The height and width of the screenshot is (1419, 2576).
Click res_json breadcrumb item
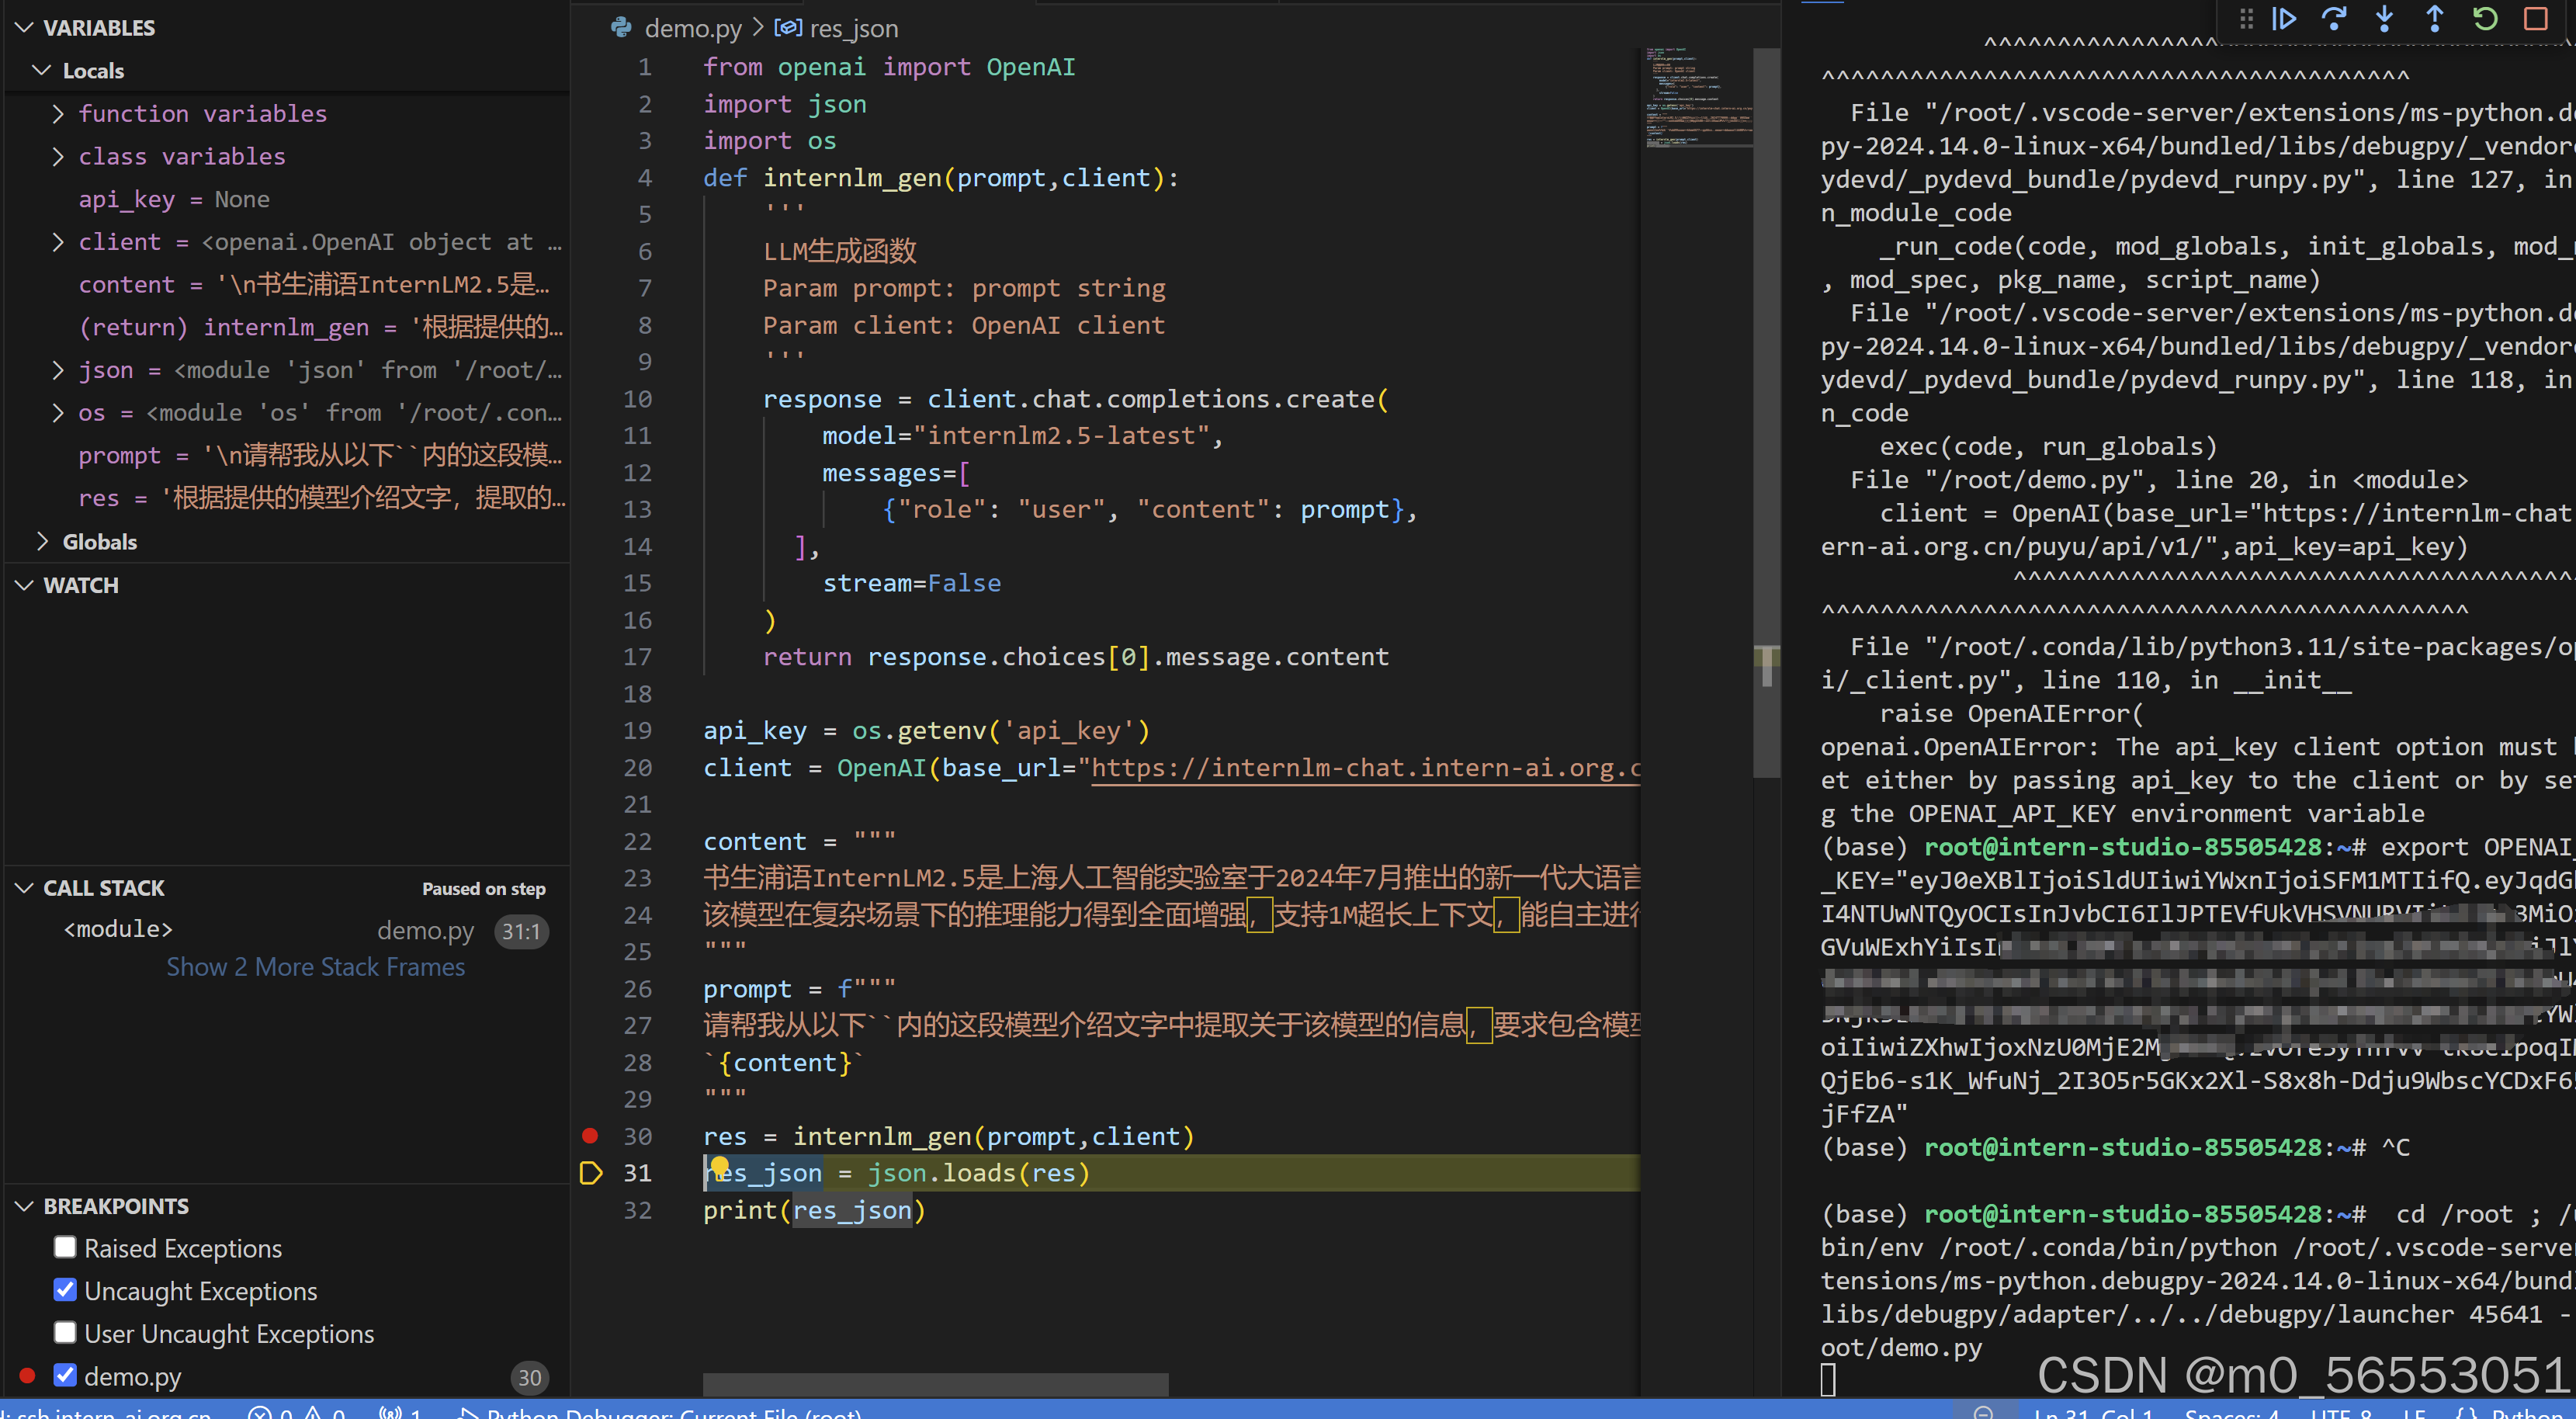(852, 28)
